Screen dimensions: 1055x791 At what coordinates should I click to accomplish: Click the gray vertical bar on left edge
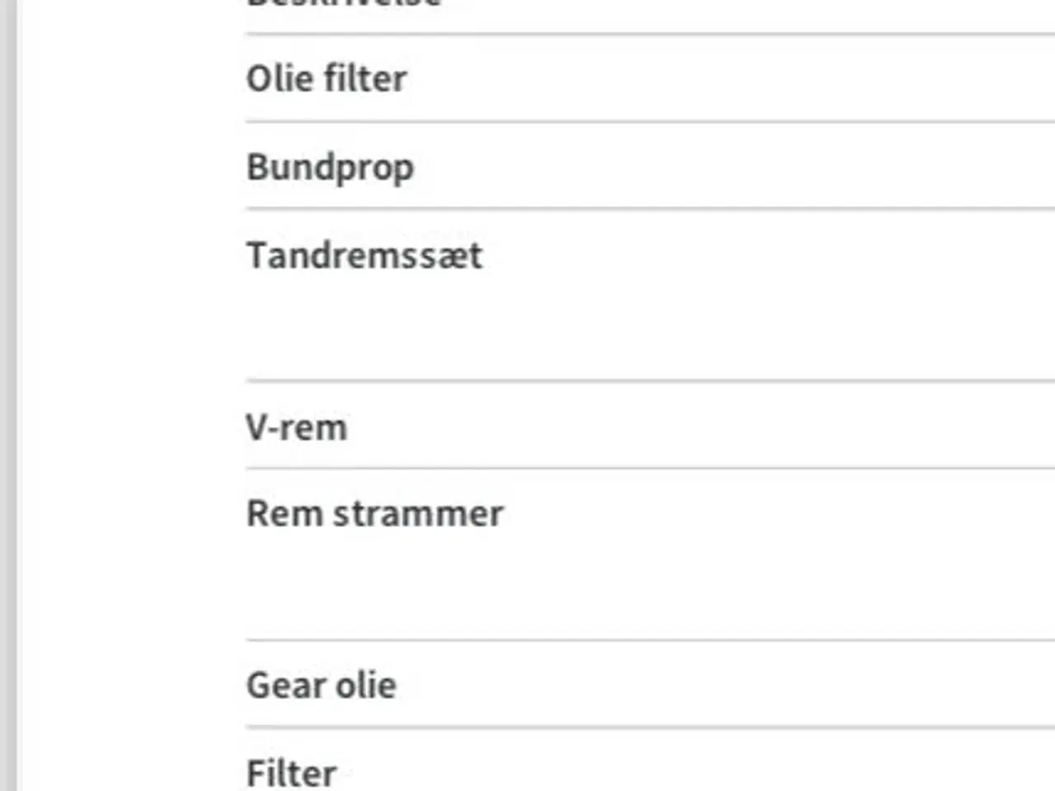pos(7,395)
